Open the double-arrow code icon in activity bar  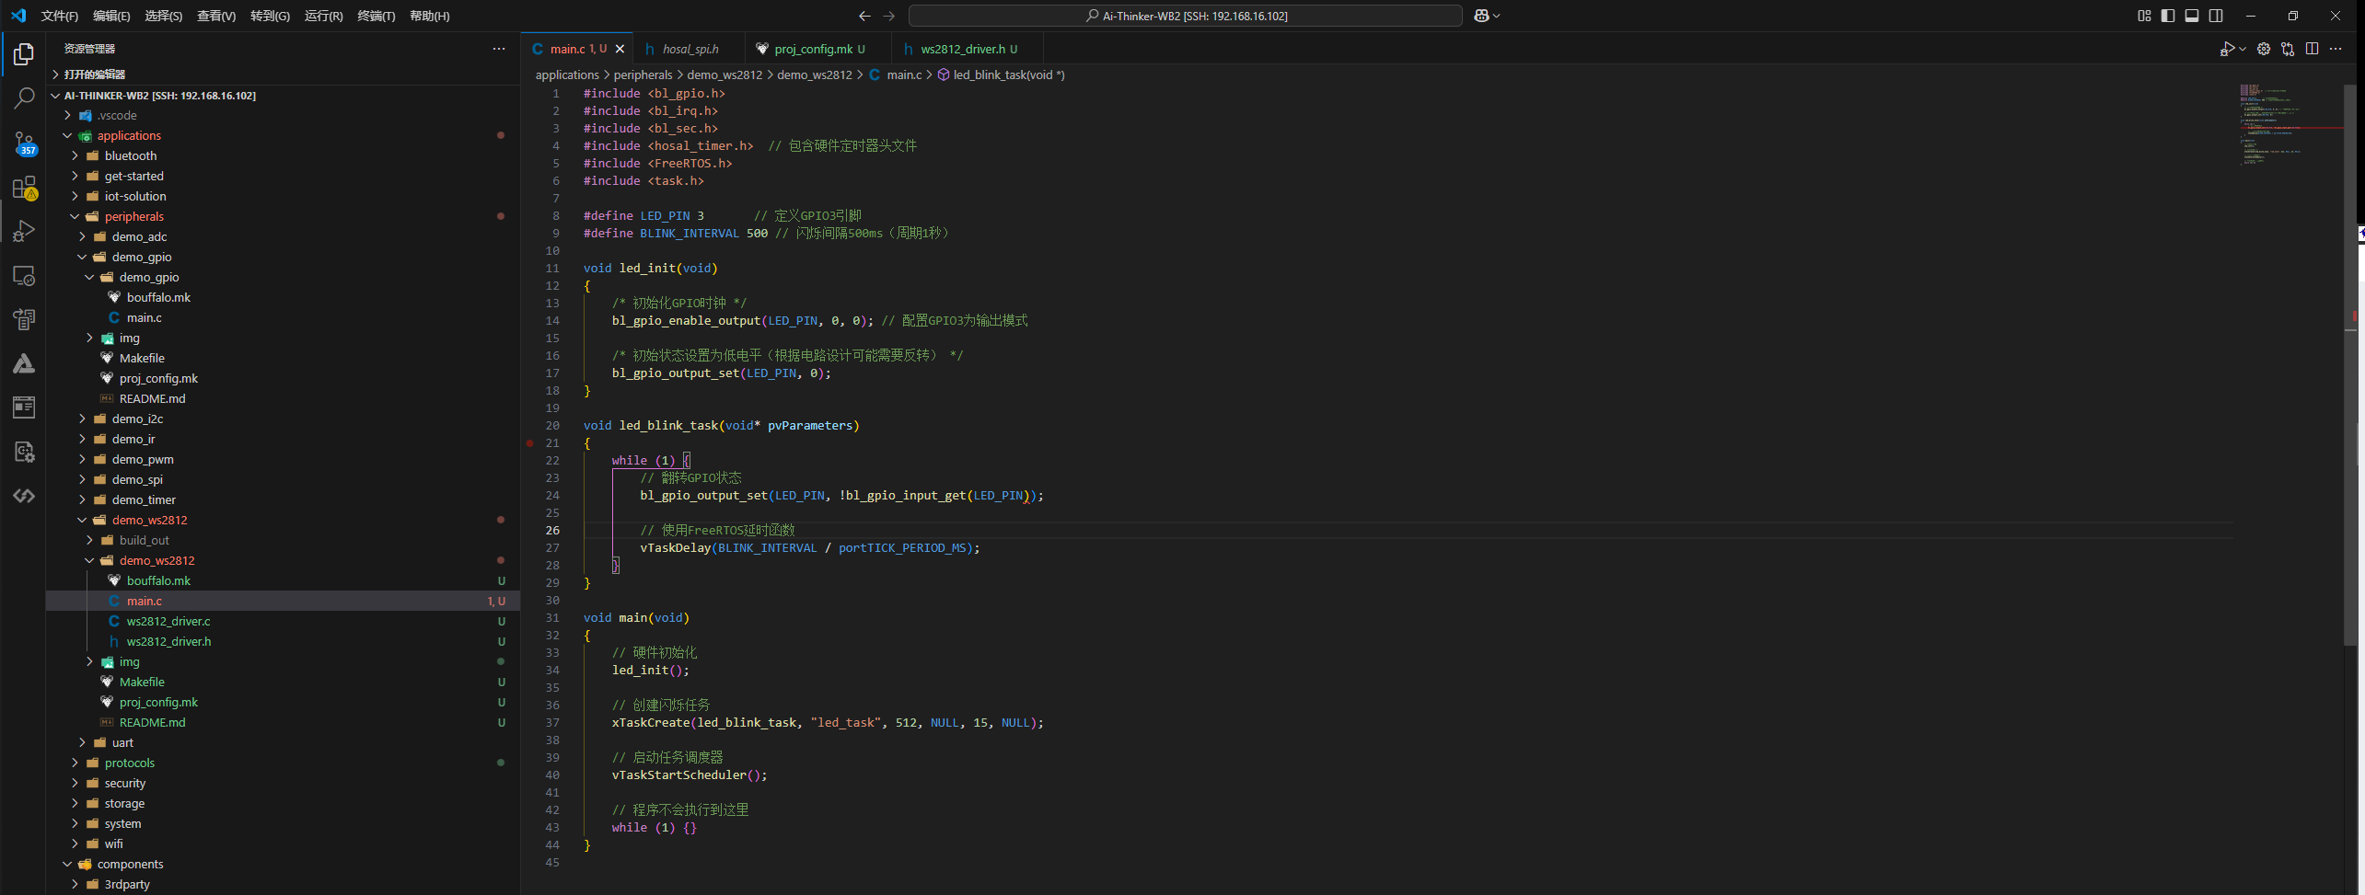(24, 496)
